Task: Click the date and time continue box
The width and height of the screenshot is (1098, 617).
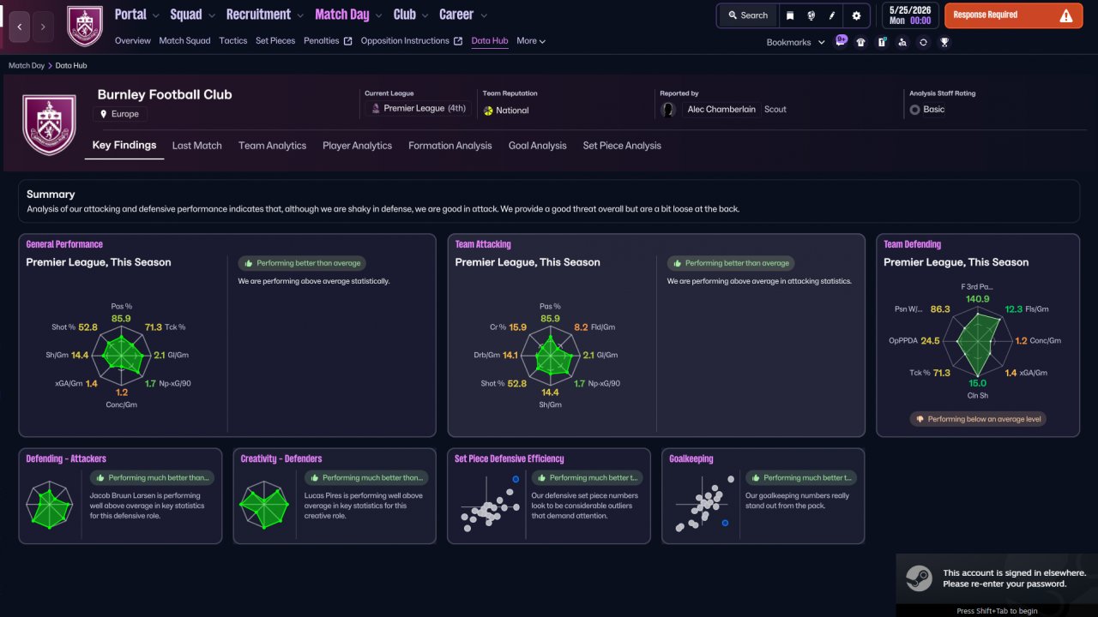Action: coord(909,15)
